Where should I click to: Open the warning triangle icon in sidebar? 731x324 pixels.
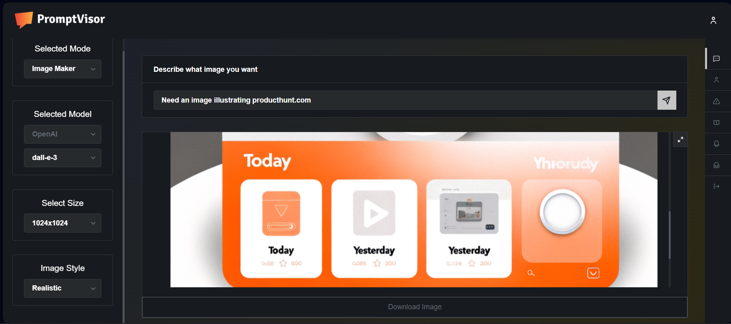coord(716,101)
